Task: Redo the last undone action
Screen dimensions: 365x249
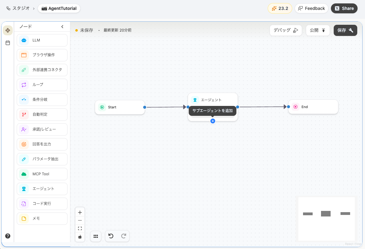Action: (124, 236)
